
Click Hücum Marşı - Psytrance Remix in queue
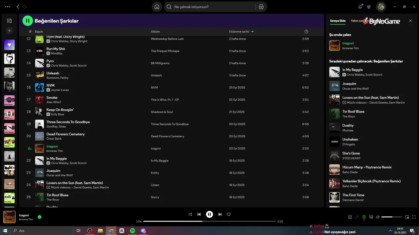pos(367,167)
